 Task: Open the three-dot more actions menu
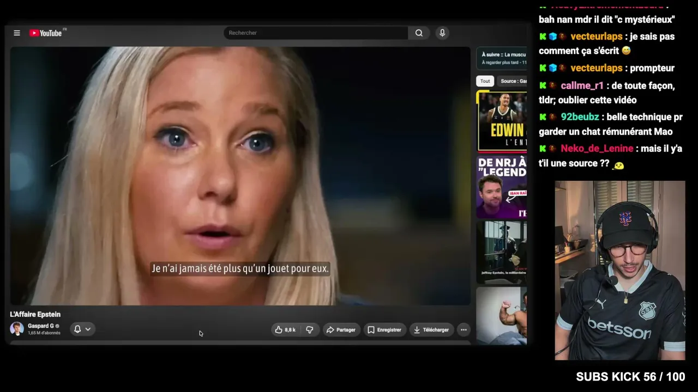(x=464, y=329)
